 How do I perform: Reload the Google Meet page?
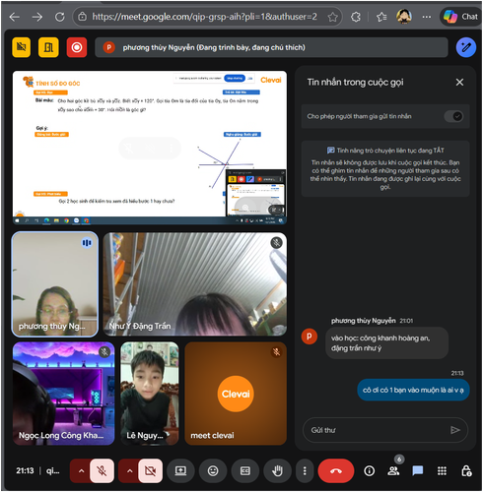[x=59, y=17]
